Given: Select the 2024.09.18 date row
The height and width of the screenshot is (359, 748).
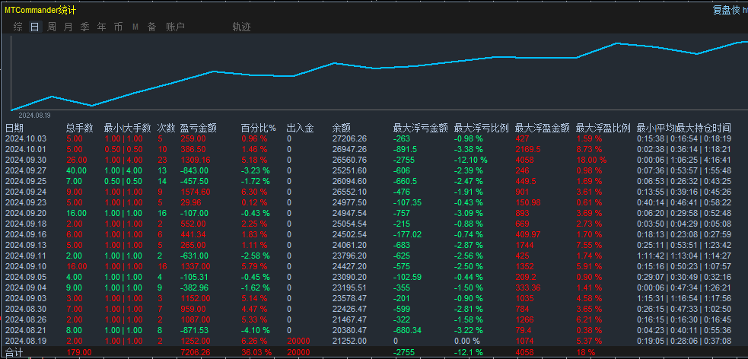Looking at the screenshot, I should tap(26, 224).
